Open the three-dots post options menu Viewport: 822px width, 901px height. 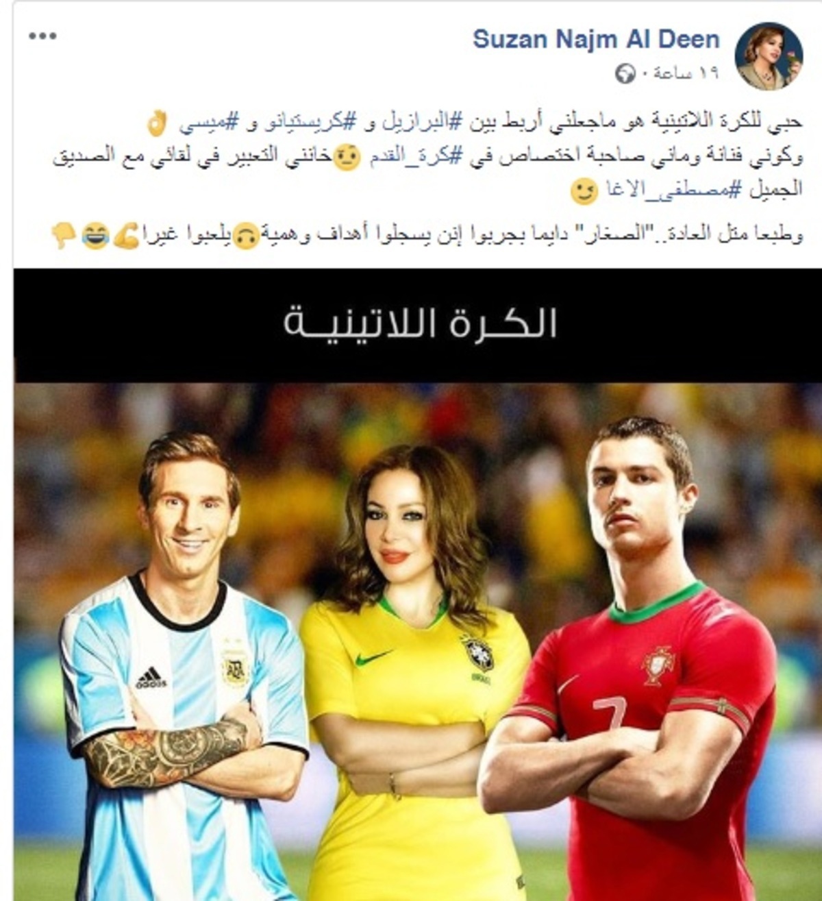click(42, 36)
